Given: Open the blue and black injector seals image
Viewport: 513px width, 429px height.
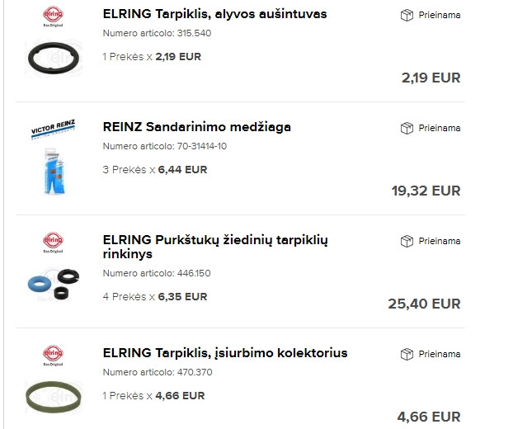Looking at the screenshot, I should click(53, 283).
